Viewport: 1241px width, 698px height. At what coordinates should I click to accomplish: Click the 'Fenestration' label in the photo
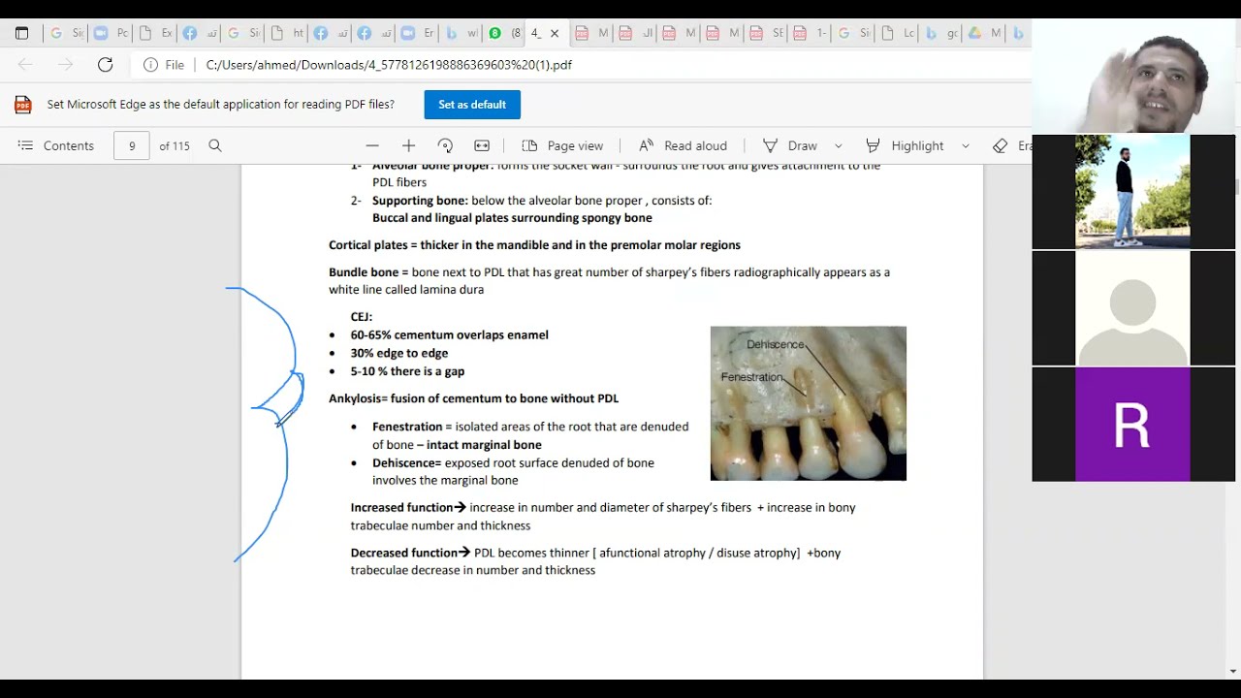(751, 377)
